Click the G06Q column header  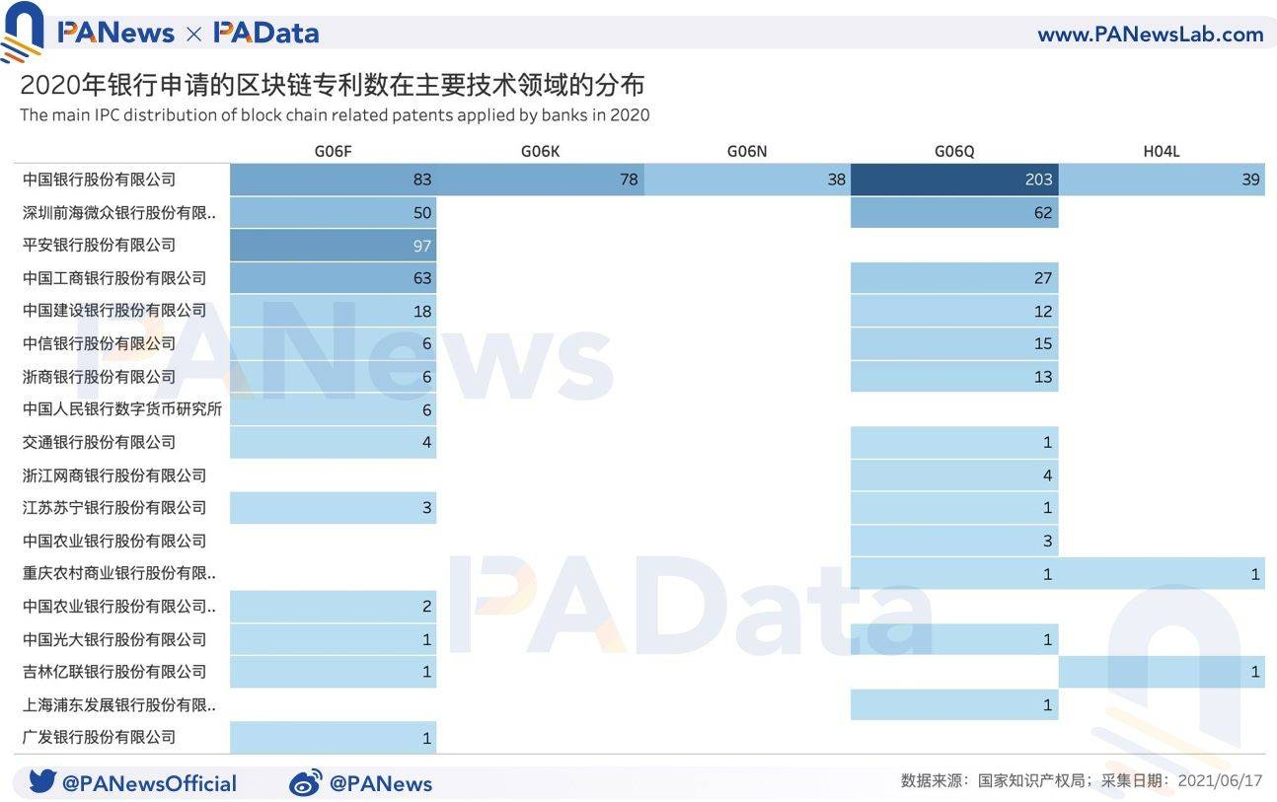point(954,151)
